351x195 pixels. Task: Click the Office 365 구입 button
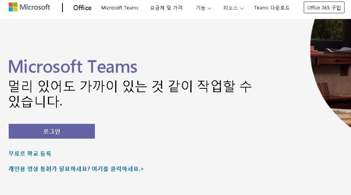pyautogui.click(x=324, y=8)
